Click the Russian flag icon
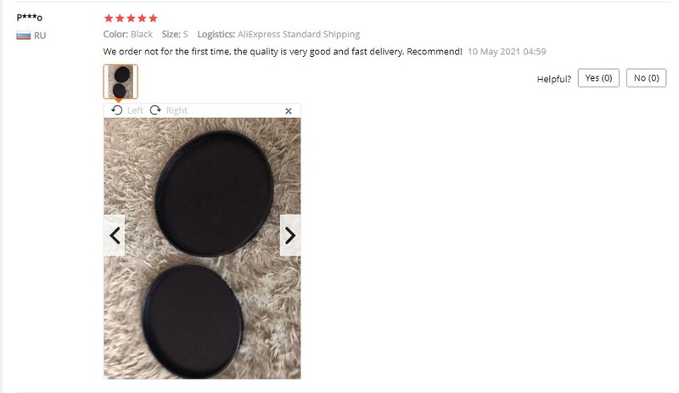Image resolution: width=679 pixels, height=393 pixels. pos(24,36)
